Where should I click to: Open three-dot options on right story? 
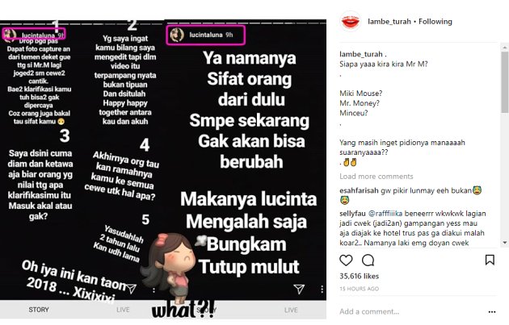[x=322, y=289]
